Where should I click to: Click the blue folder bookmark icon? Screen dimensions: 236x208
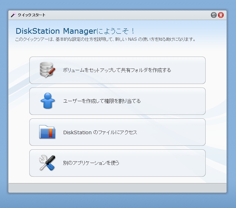[x=47, y=132]
